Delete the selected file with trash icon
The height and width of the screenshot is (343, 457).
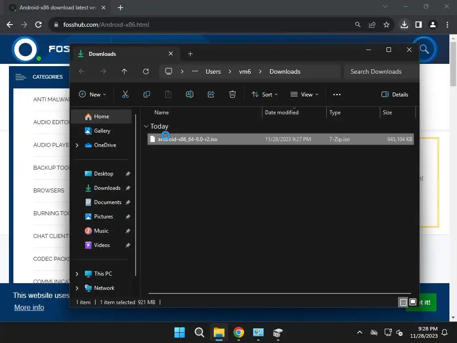(x=232, y=94)
